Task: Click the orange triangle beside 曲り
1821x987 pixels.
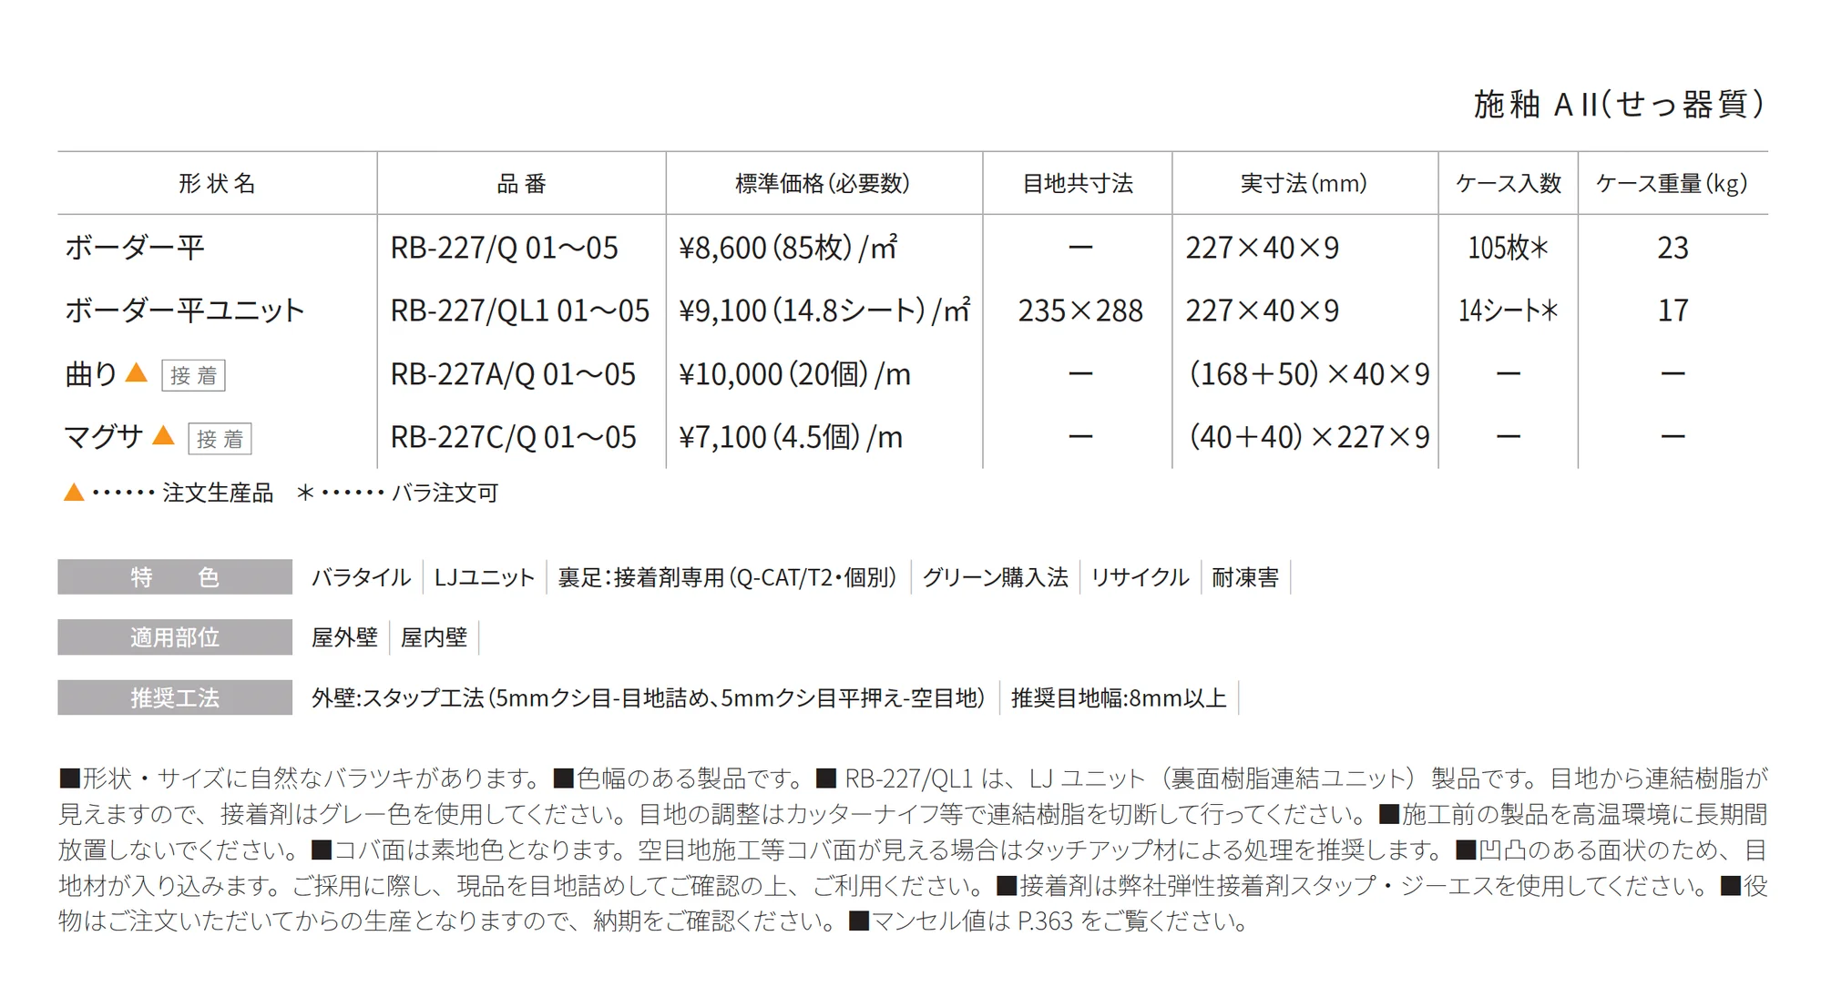Action: (x=136, y=372)
